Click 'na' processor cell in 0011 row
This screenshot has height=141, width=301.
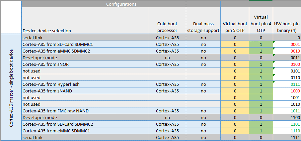coord(167,58)
